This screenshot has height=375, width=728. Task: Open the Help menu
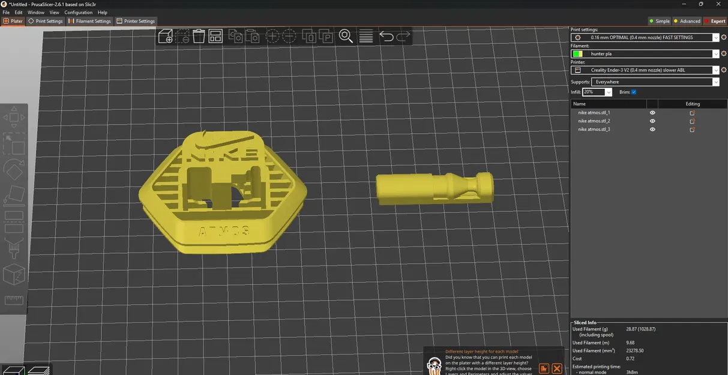[x=103, y=12]
